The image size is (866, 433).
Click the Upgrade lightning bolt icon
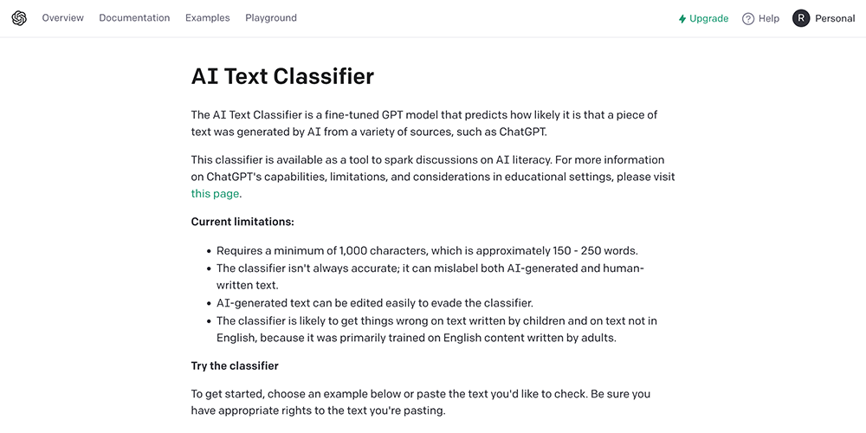coord(682,19)
